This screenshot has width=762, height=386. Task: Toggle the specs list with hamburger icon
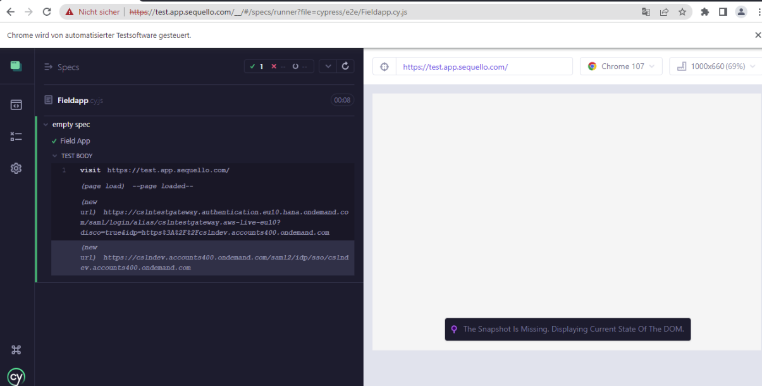point(47,66)
